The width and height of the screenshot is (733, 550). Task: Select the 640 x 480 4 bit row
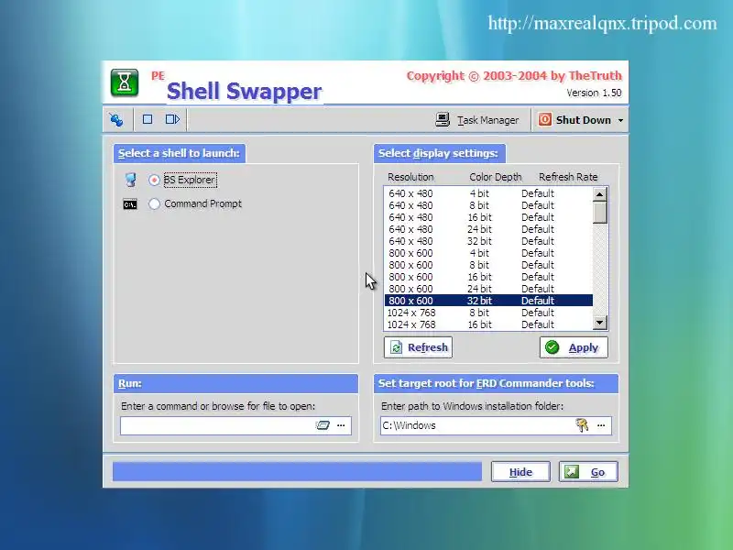click(488, 193)
